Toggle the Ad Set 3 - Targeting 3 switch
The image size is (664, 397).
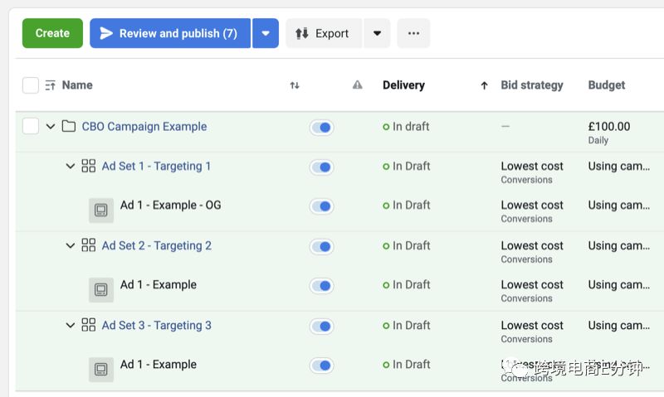click(321, 326)
